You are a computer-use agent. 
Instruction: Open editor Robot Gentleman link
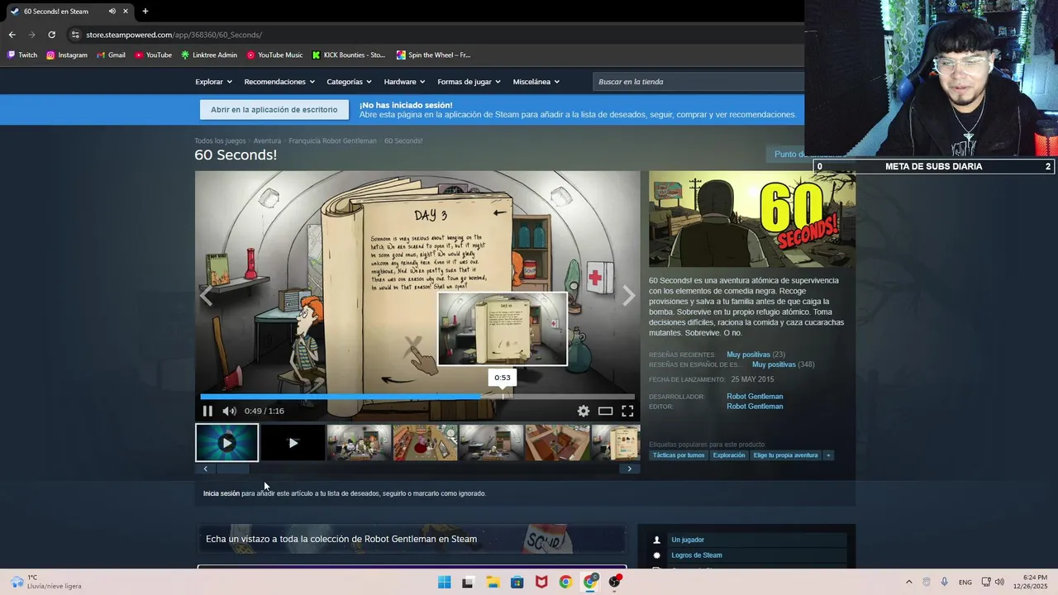(x=755, y=407)
